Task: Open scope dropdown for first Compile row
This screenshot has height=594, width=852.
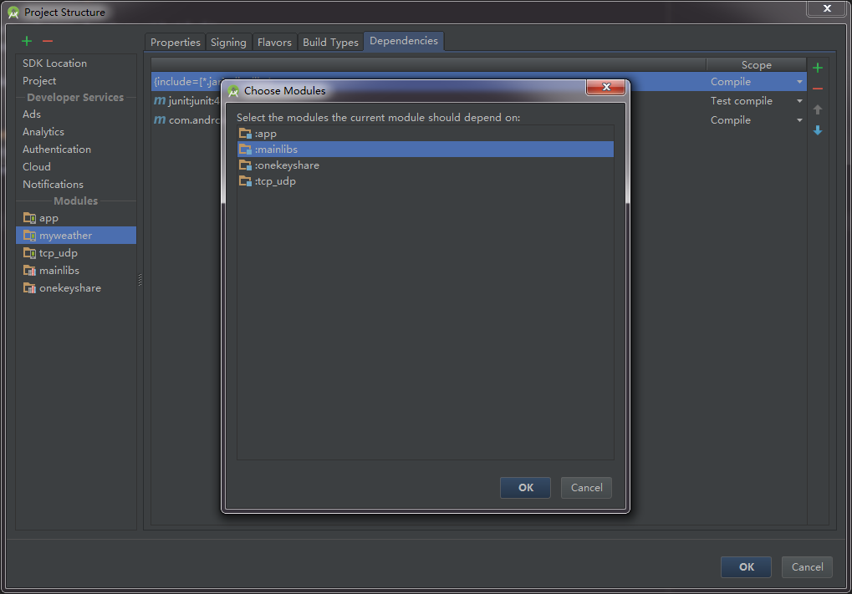Action: (x=799, y=82)
